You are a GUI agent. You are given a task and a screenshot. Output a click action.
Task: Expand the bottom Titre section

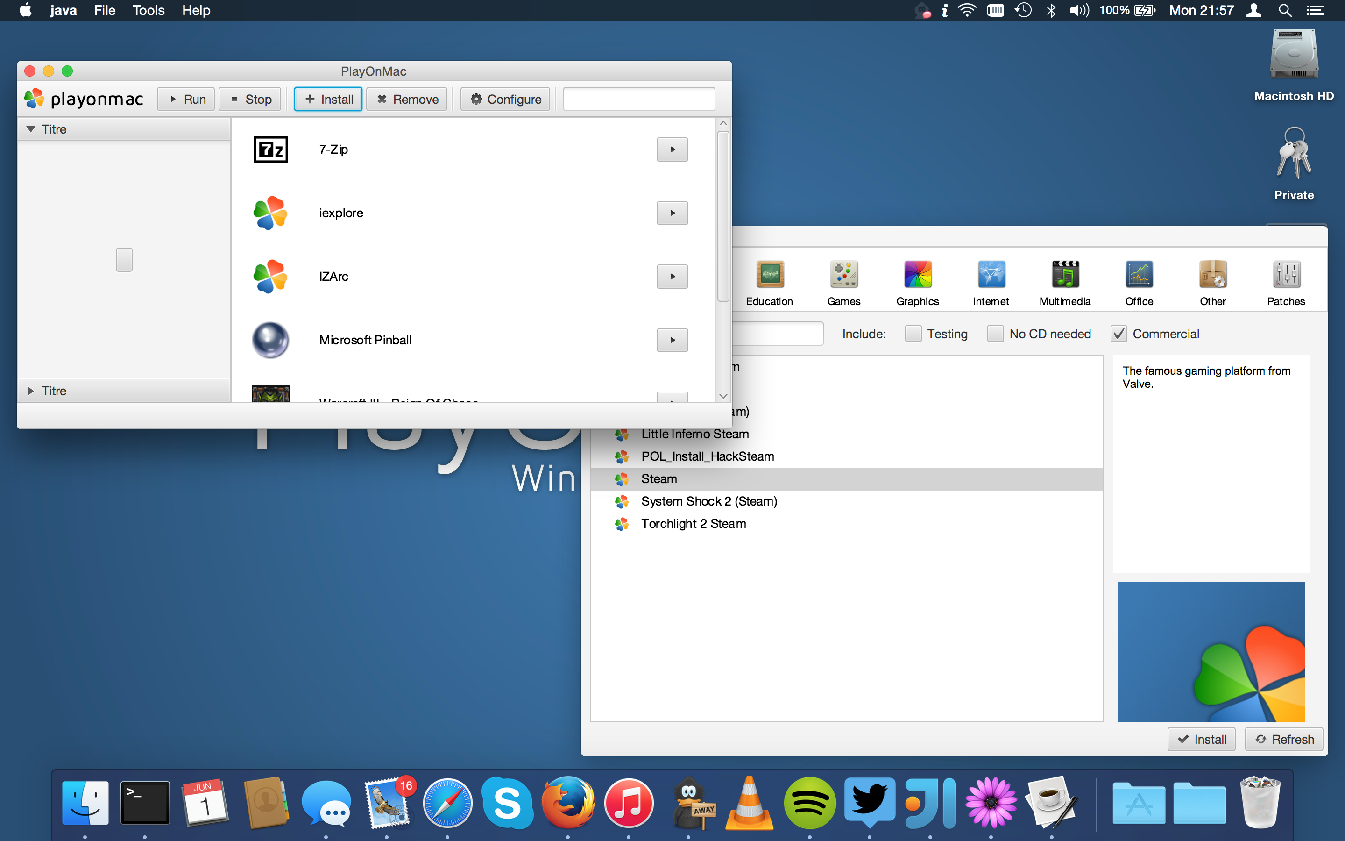30,391
